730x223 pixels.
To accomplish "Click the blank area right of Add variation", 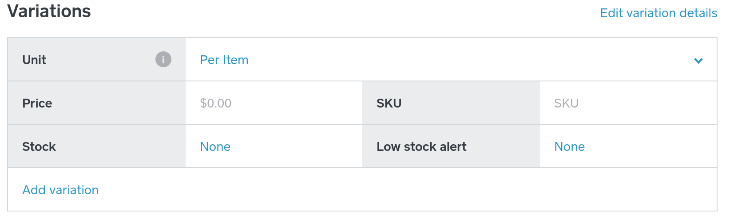I will [400, 190].
